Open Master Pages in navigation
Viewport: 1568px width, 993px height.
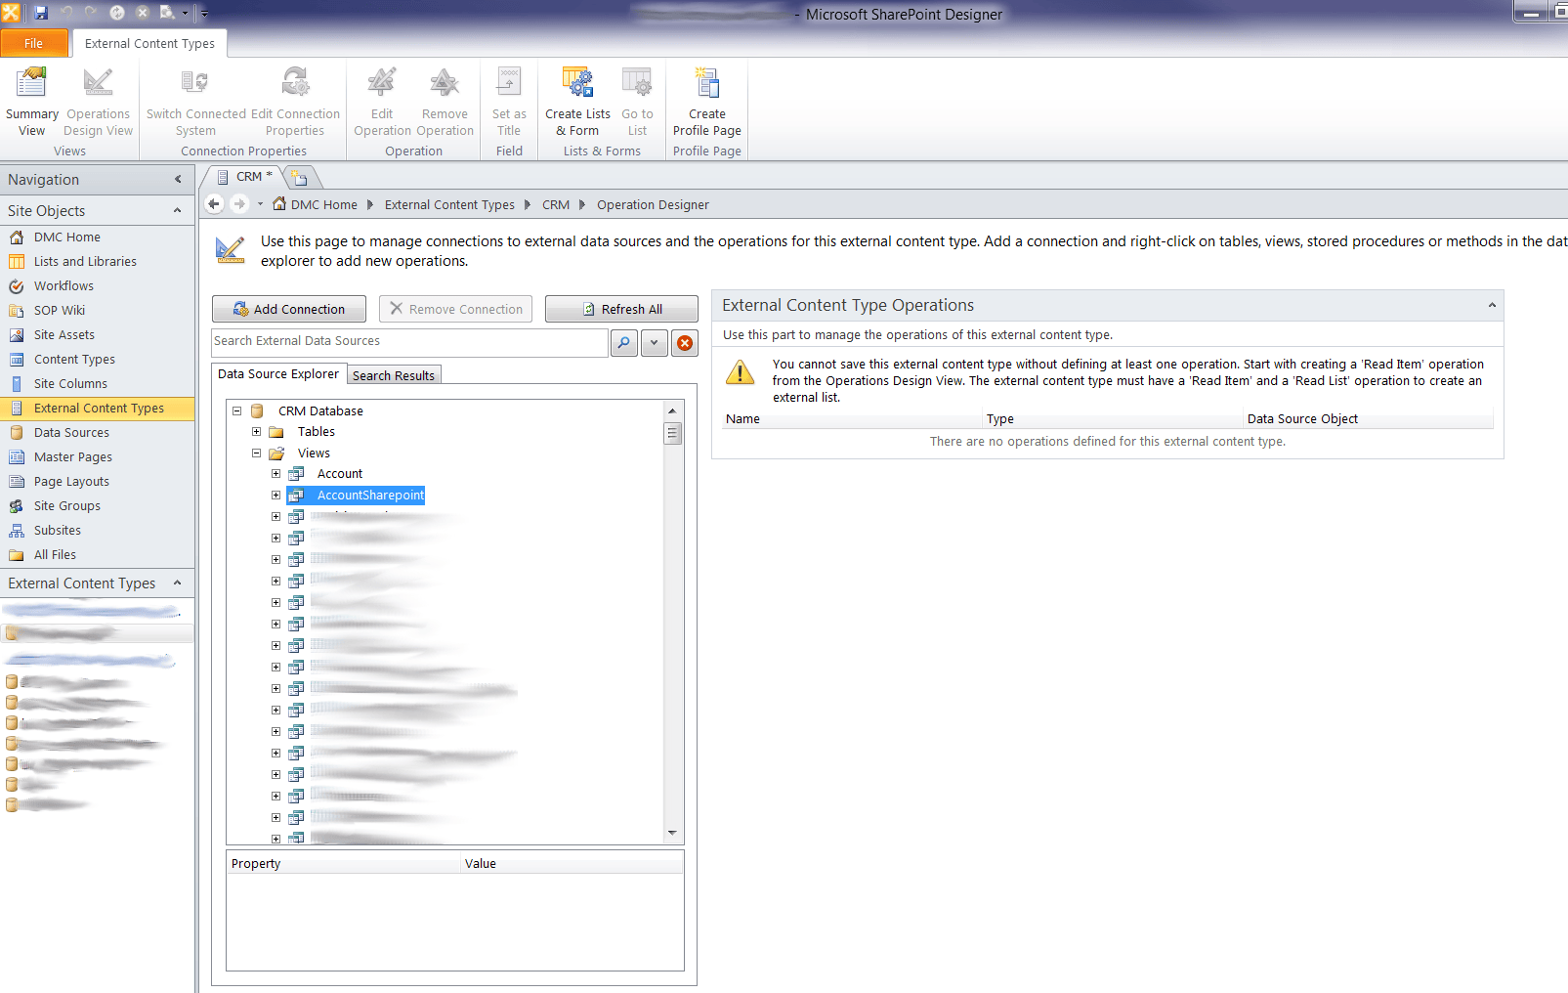(x=72, y=457)
